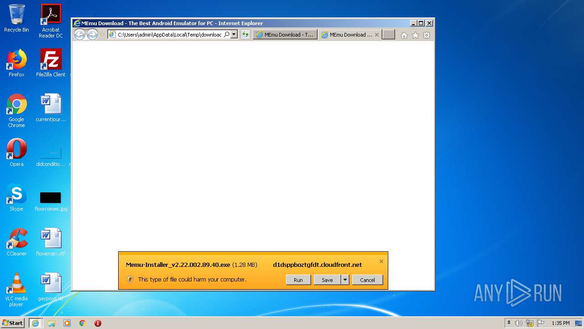
Task: Launch Google Chrome desktop shortcut
Action: [16, 111]
